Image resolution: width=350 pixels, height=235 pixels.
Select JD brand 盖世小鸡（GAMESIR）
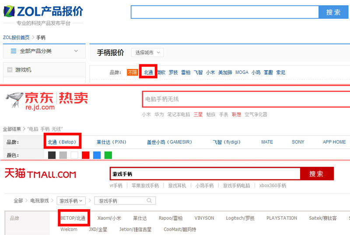pos(169,142)
